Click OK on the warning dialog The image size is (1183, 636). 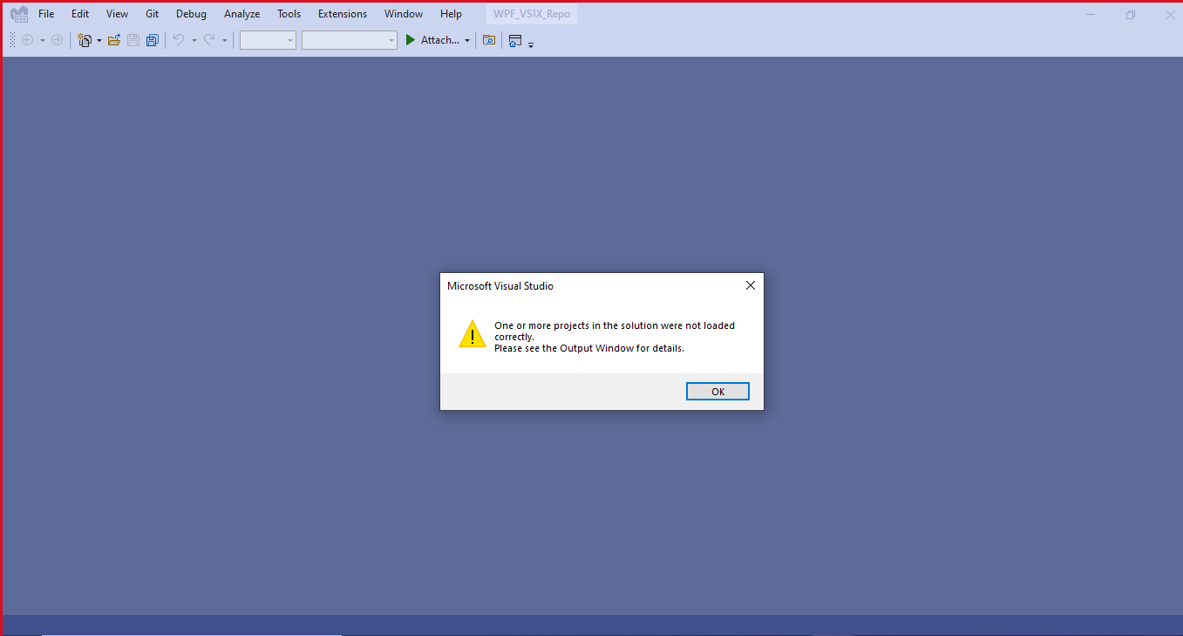(x=717, y=391)
